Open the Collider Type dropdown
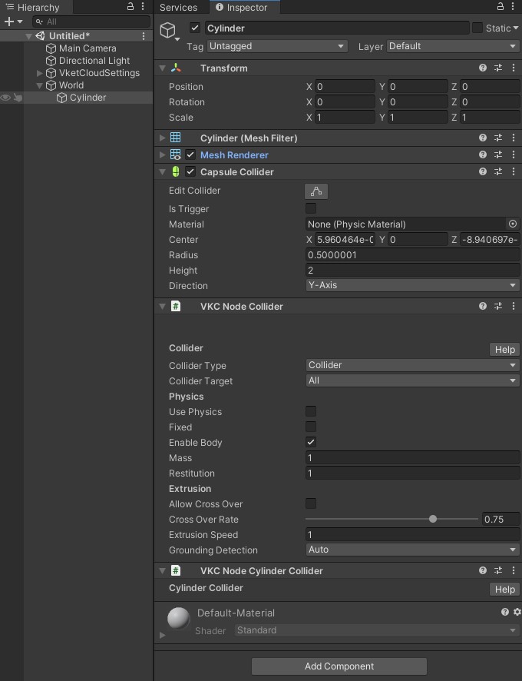The image size is (522, 681). click(x=412, y=366)
